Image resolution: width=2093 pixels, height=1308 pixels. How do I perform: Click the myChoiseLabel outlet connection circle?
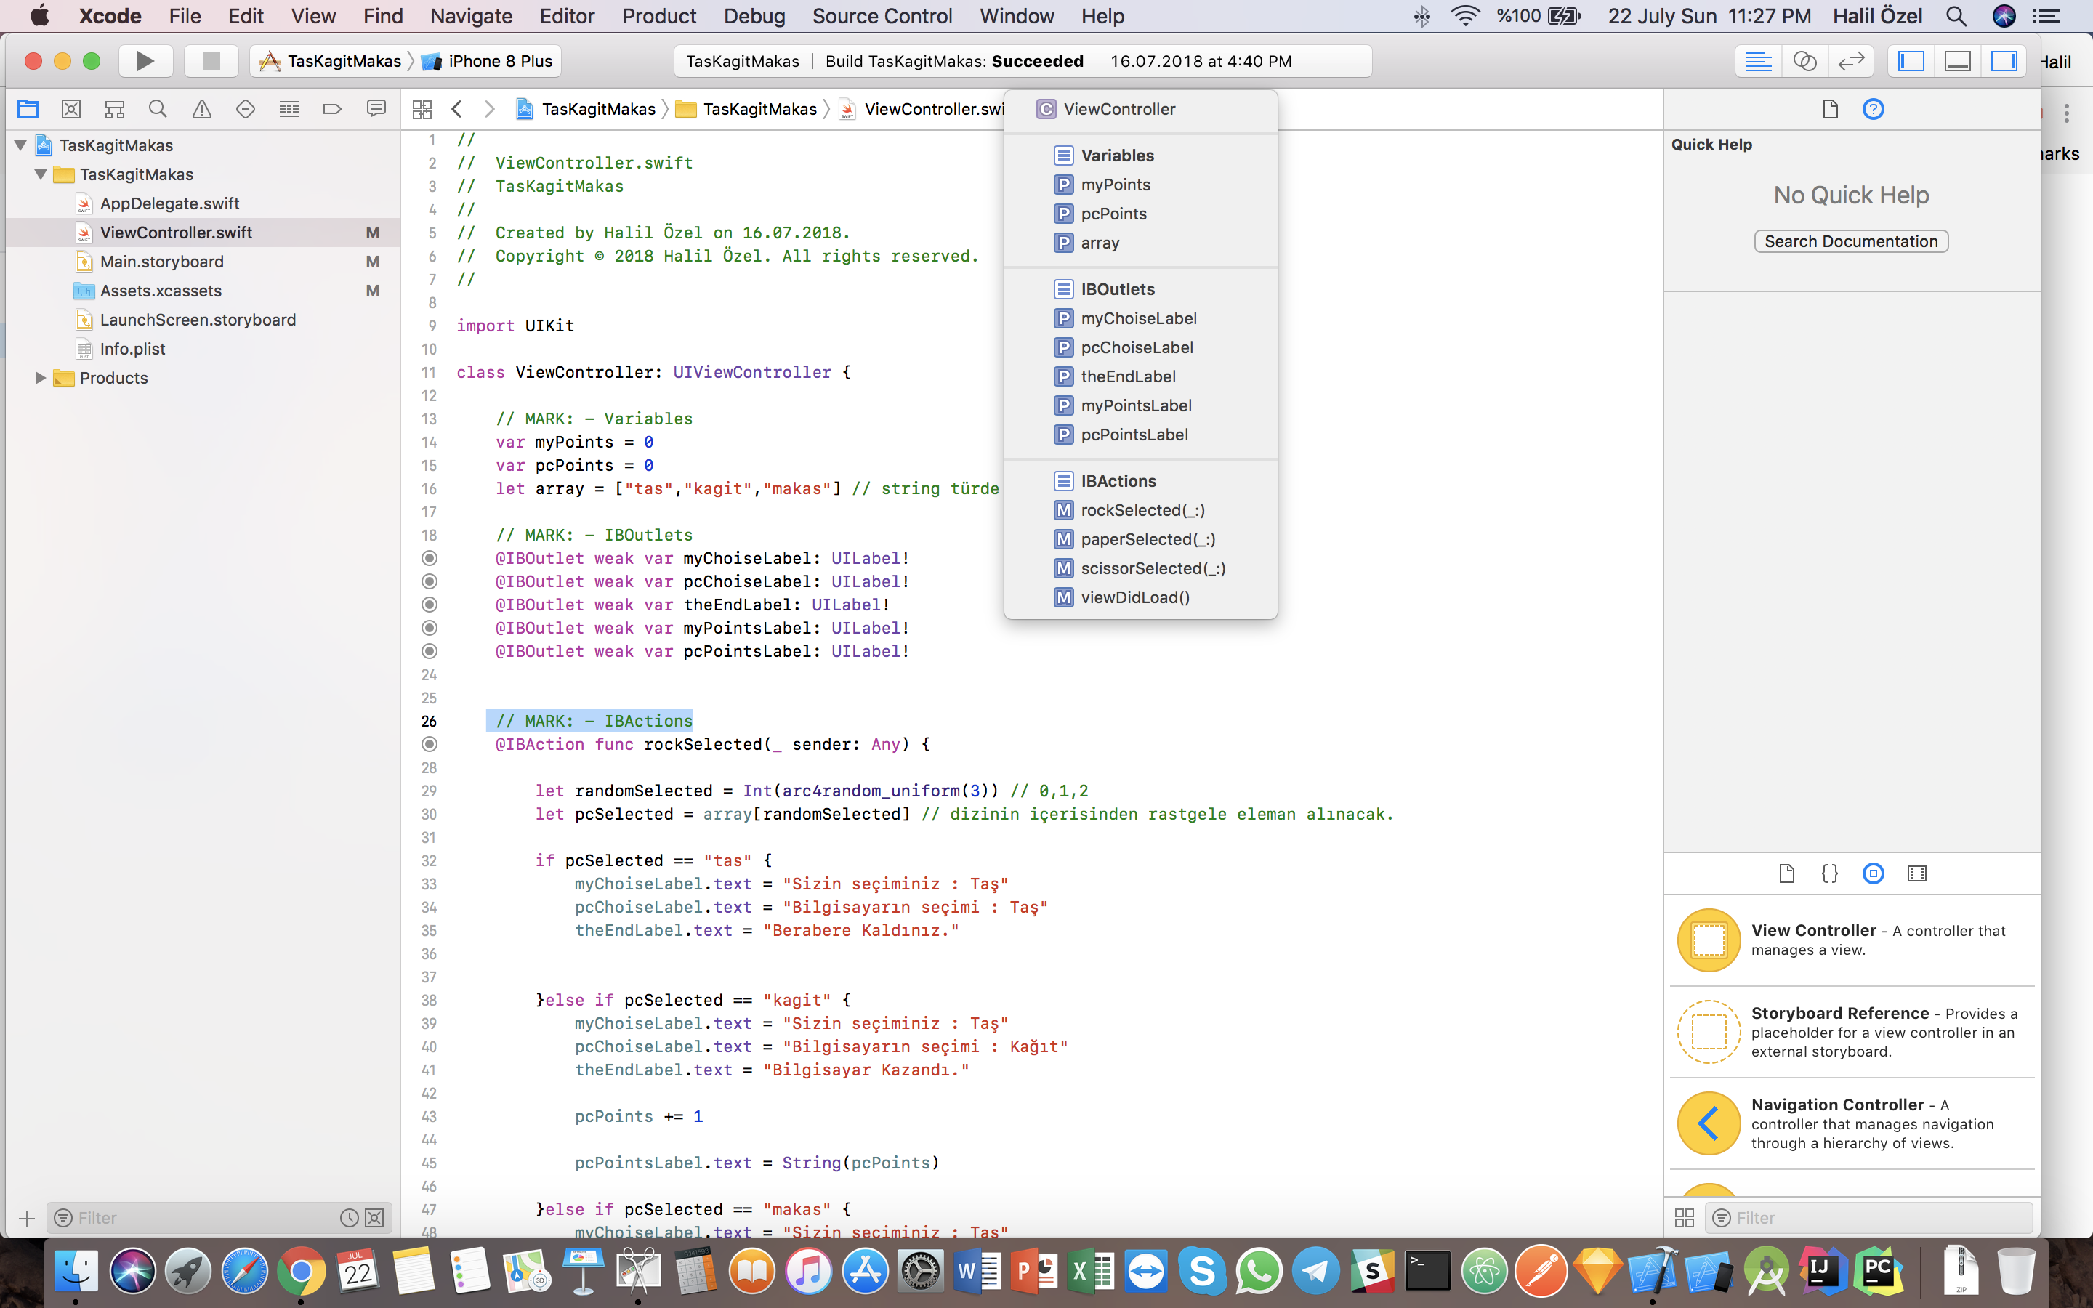tap(430, 559)
